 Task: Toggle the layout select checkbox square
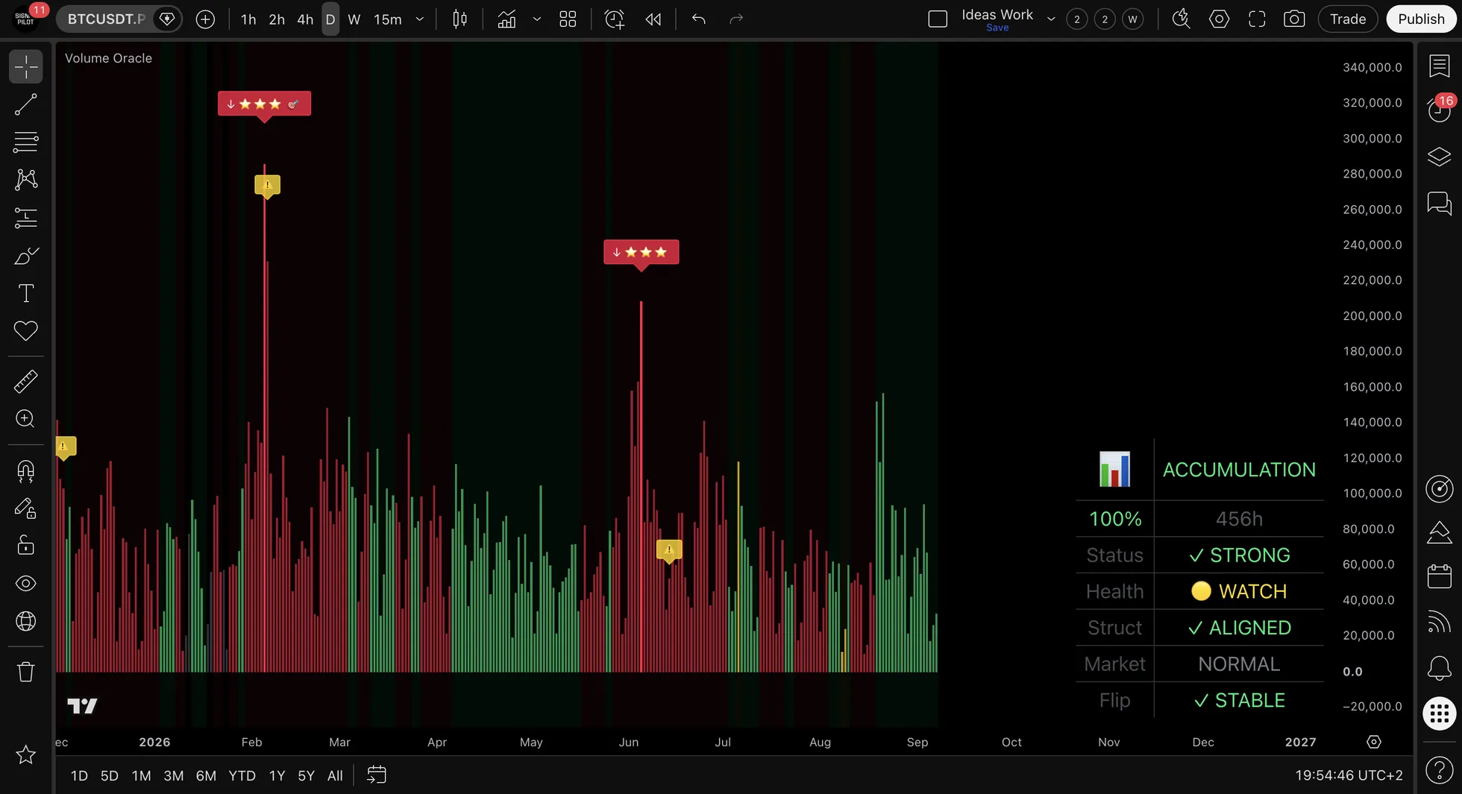coord(938,19)
